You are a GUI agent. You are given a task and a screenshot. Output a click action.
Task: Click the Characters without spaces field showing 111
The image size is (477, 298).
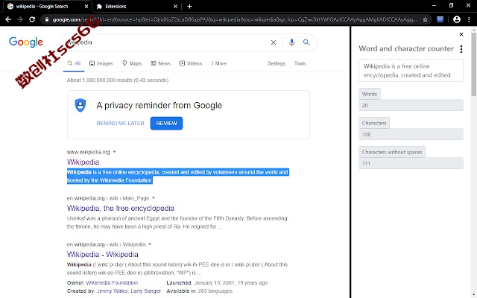pyautogui.click(x=411, y=163)
